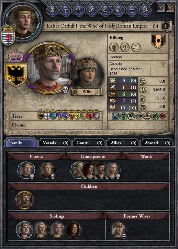
Task: Click the current ruler portrait at top left
Action: (x=22, y=22)
